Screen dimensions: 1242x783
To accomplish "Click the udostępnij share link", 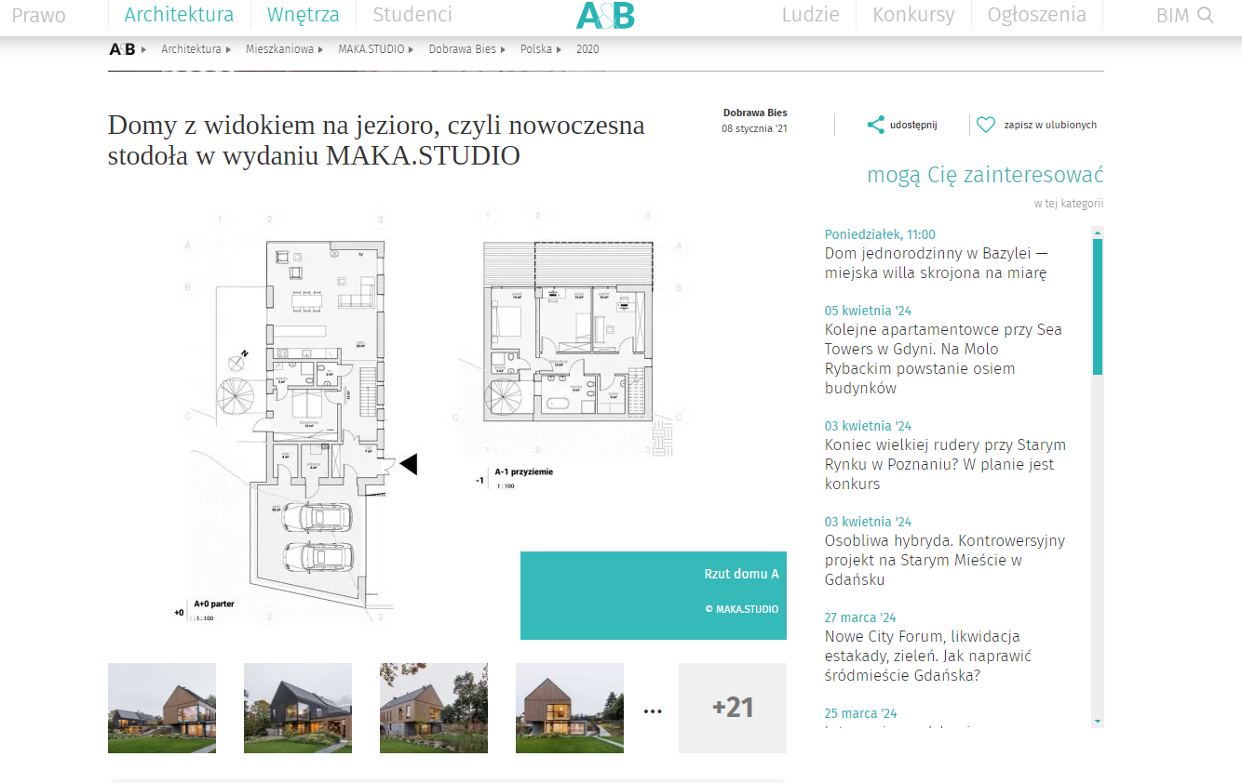I will tap(913, 125).
